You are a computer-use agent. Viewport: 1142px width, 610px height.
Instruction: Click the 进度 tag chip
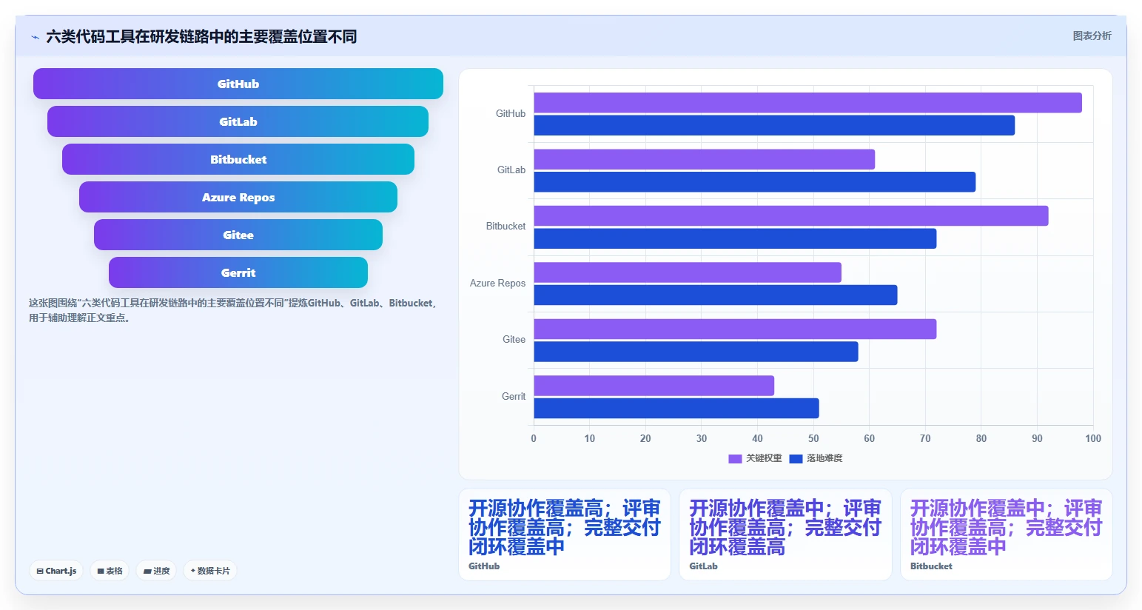(156, 571)
